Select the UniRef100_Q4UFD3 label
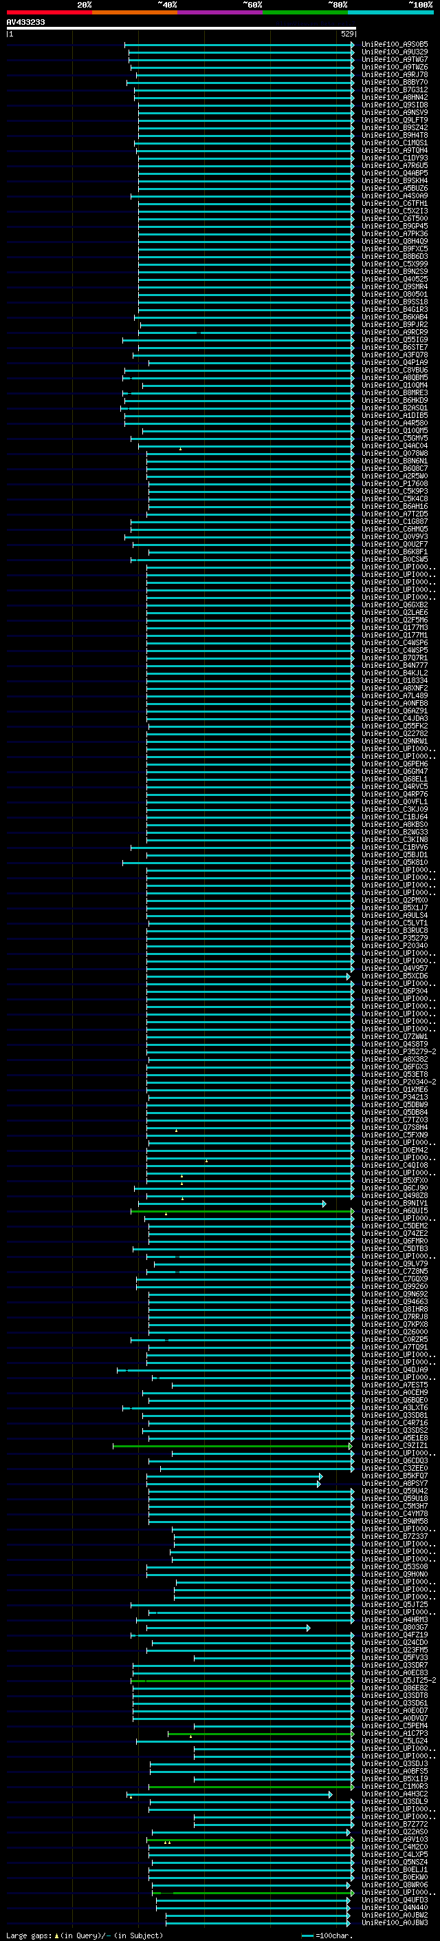The image size is (440, 1941). (x=394, y=1900)
